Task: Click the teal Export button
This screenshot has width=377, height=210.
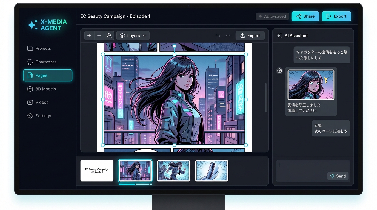Action: click(336, 16)
